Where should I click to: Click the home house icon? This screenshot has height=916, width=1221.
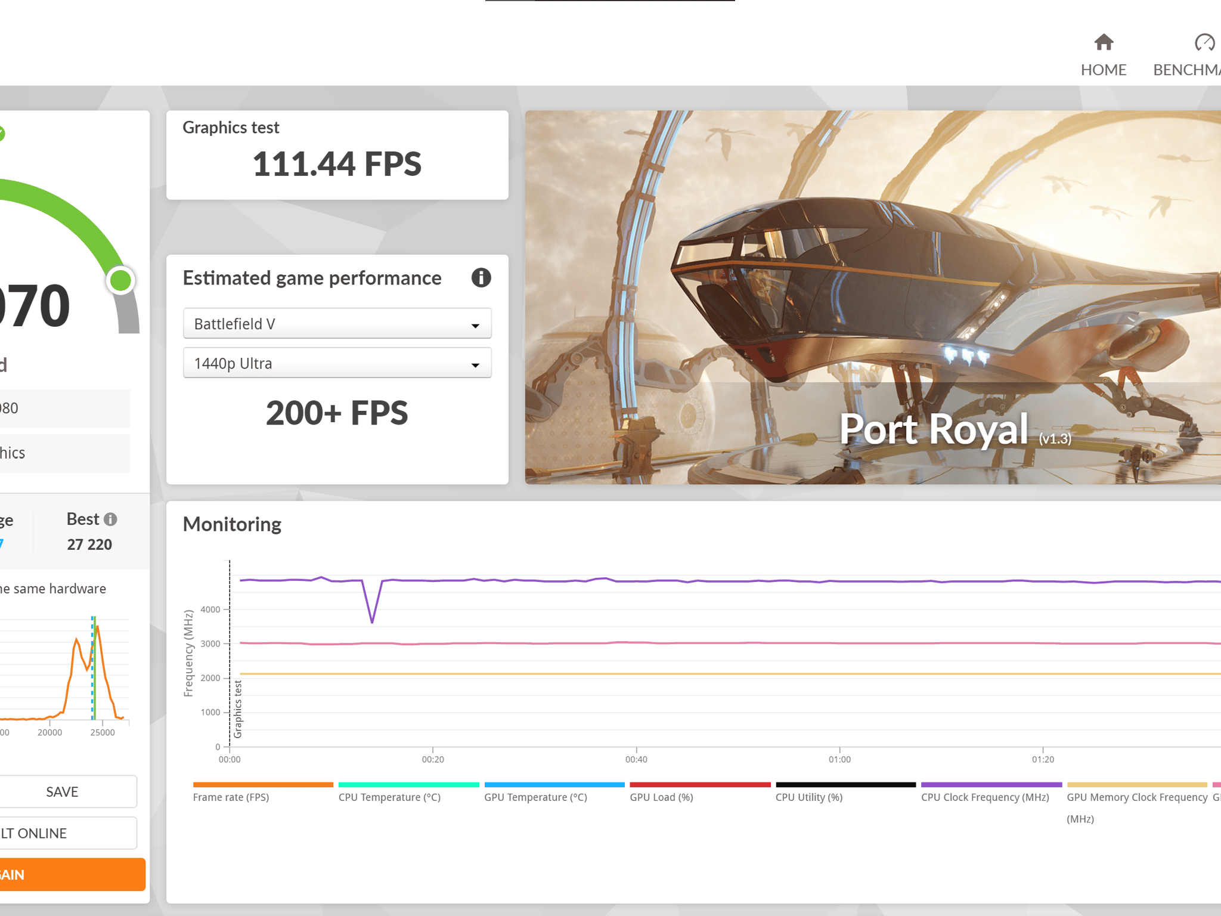tap(1104, 42)
